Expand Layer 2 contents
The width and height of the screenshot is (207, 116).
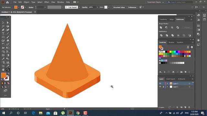point(167,83)
